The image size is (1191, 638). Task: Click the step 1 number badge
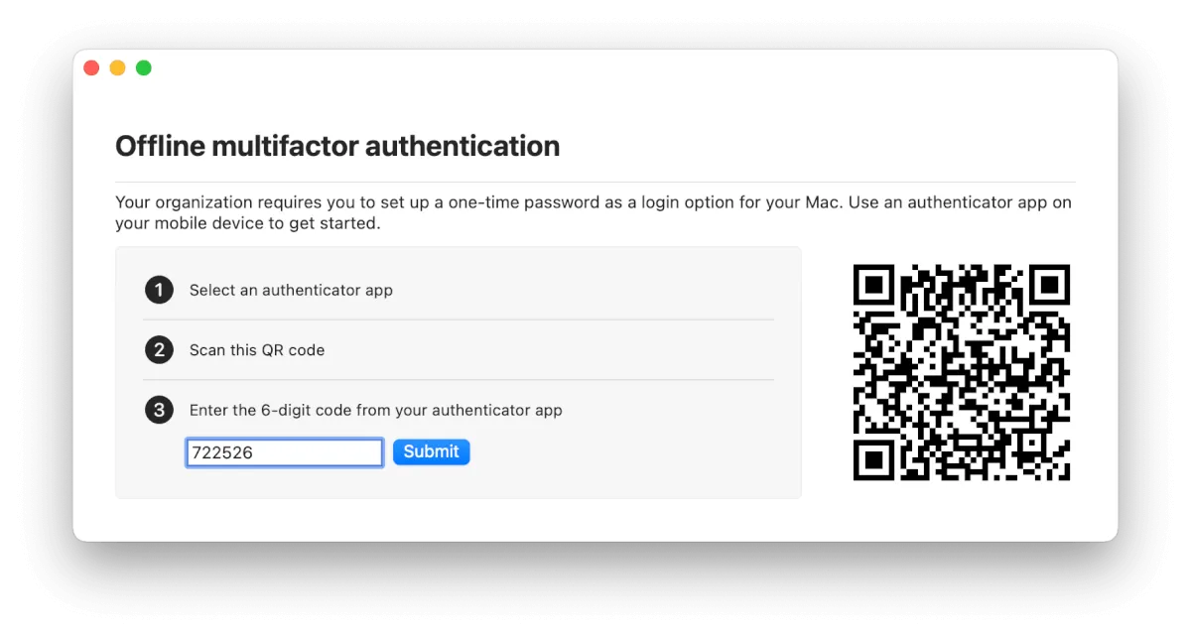click(x=159, y=290)
